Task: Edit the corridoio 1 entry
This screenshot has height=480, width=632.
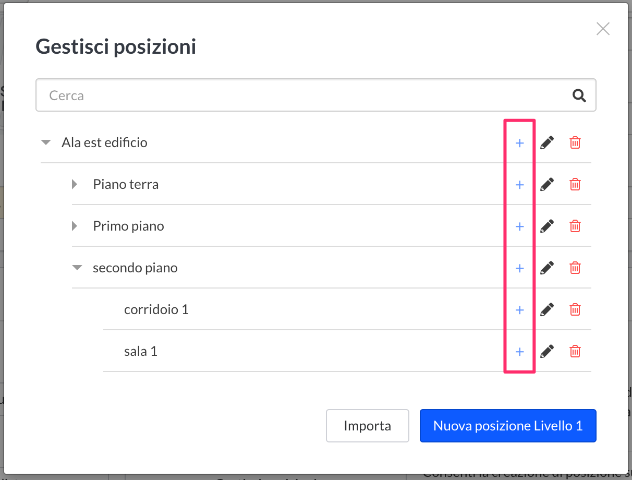Action: click(546, 309)
